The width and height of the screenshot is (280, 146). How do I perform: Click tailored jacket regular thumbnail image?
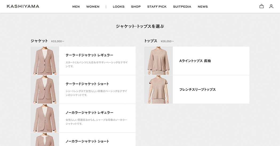tap(45, 61)
